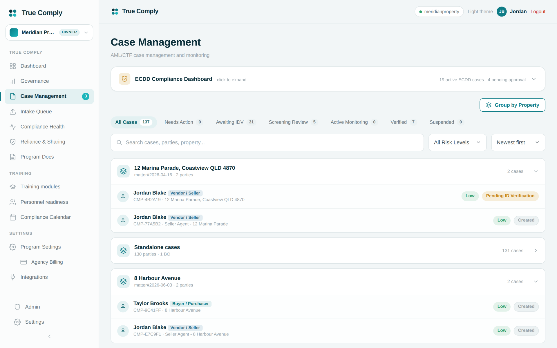Click the True Comply header title
The height and width of the screenshot is (348, 557).
(x=140, y=11)
